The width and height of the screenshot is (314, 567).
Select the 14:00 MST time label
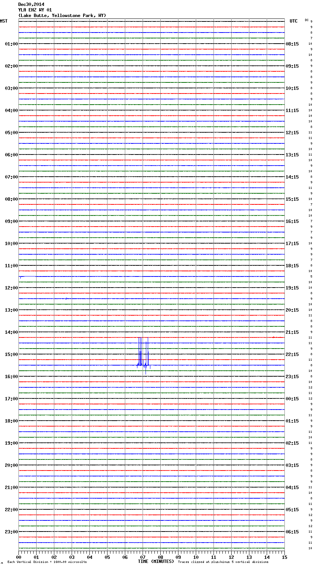pyautogui.click(x=11, y=332)
